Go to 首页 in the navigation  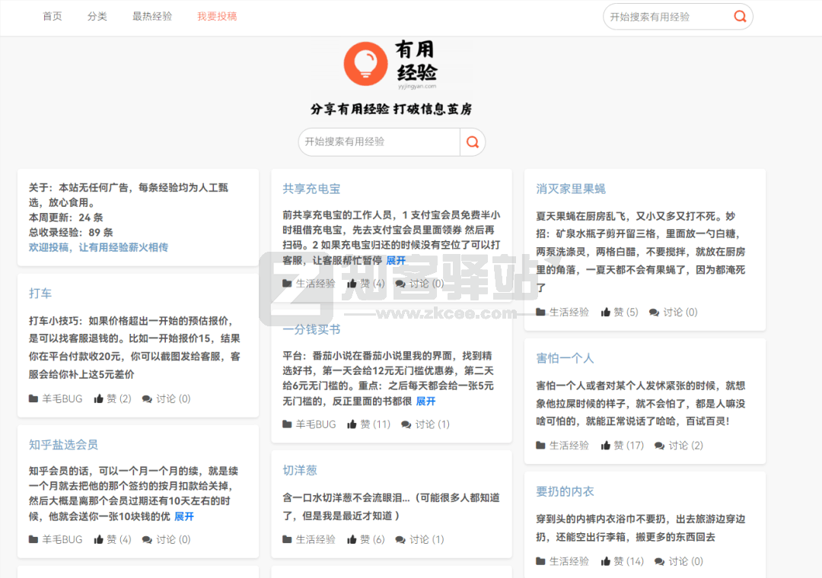click(53, 17)
